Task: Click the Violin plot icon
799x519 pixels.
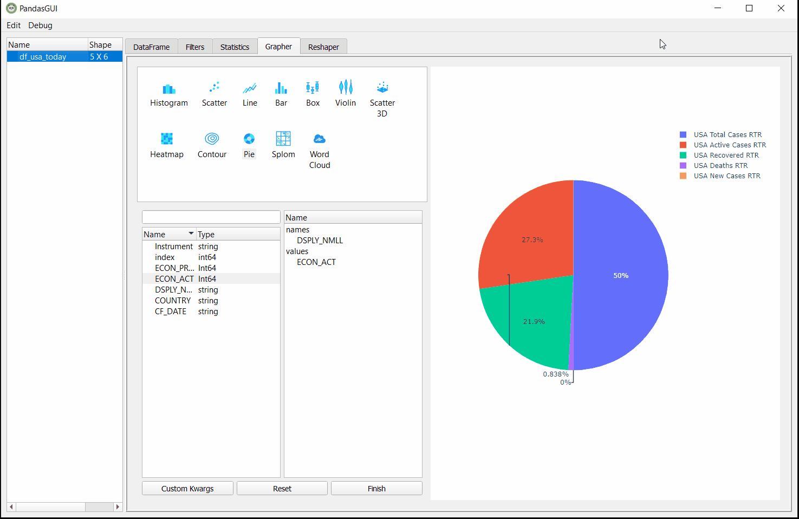Action: [346, 88]
